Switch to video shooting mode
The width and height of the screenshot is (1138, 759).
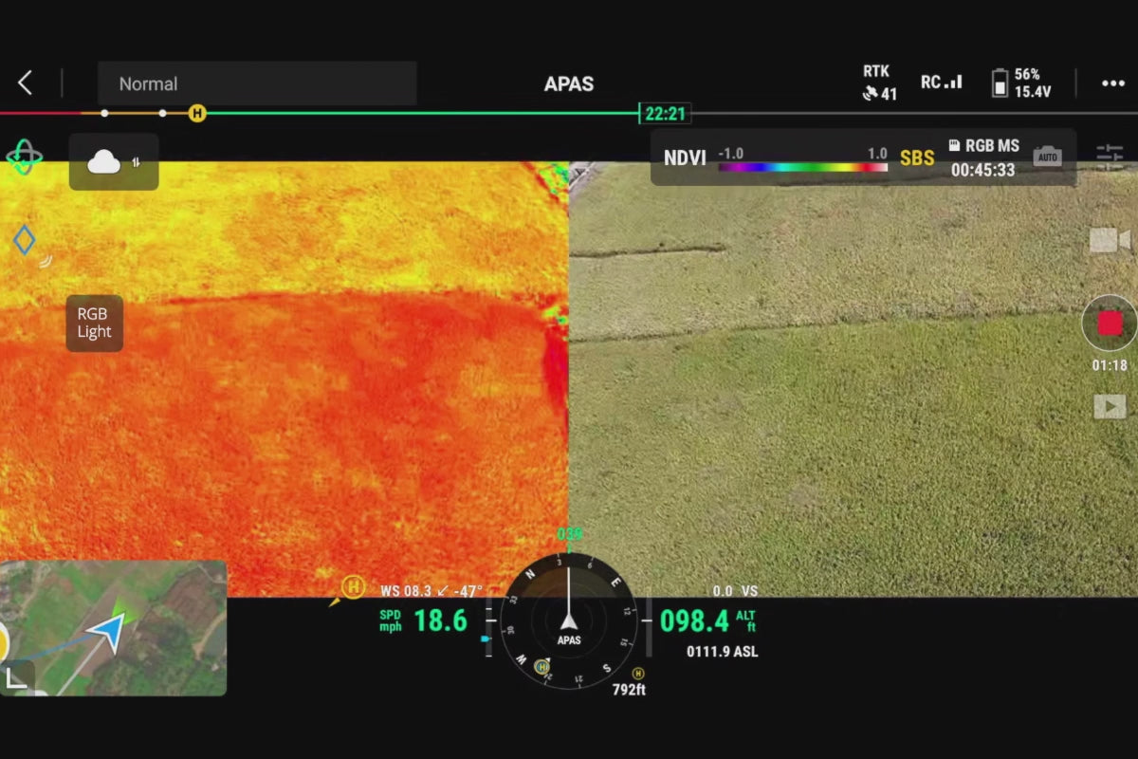coord(1109,241)
